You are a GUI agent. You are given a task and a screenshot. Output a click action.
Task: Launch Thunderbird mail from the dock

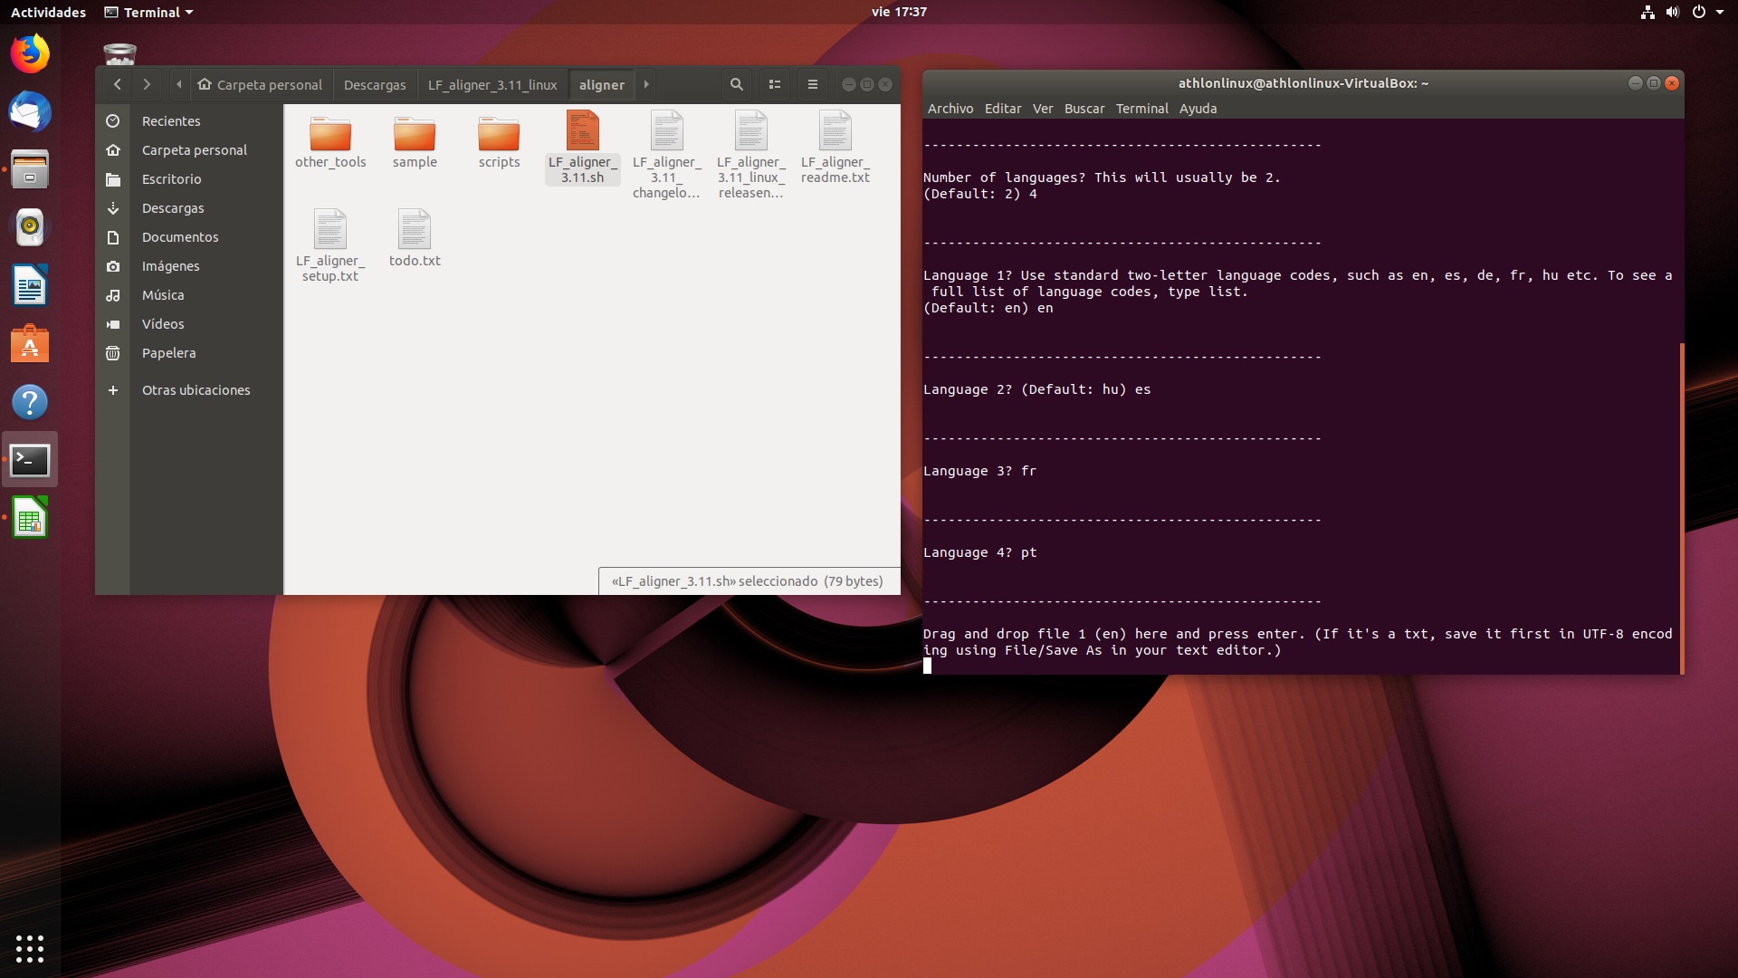30,111
